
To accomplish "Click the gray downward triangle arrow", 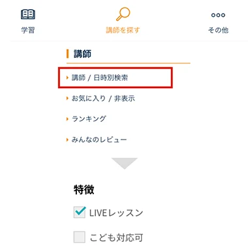I will click(125, 163).
